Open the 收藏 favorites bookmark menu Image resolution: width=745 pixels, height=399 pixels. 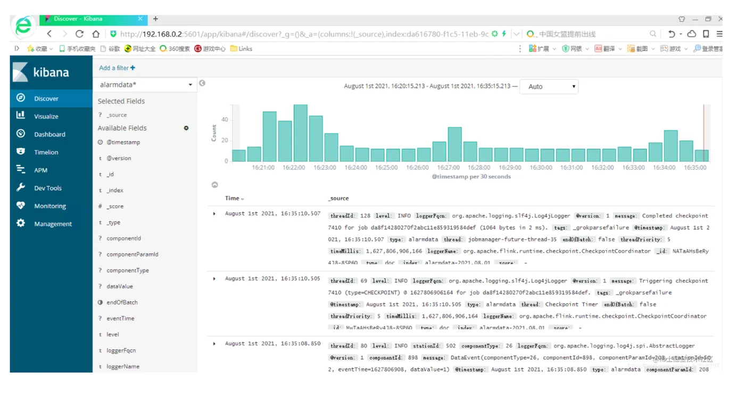(40, 48)
